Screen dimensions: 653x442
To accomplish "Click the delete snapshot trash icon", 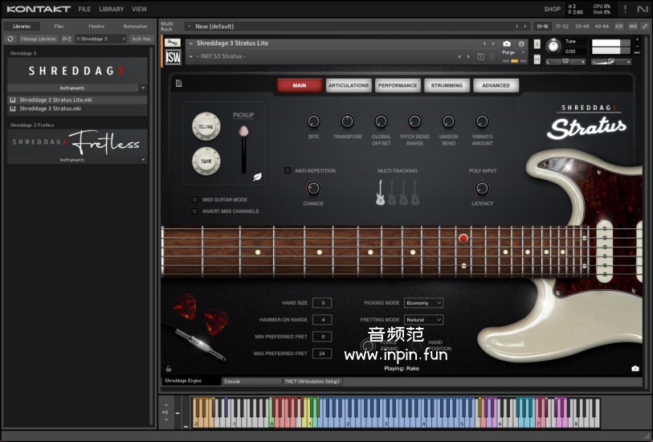I will [492, 56].
